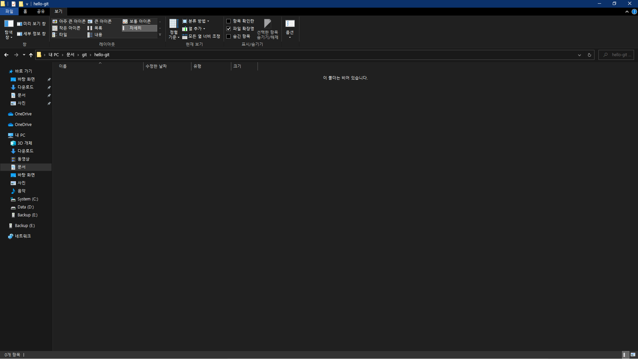
Task: Switch to tiles layout (타일)
Action: [x=60, y=35]
